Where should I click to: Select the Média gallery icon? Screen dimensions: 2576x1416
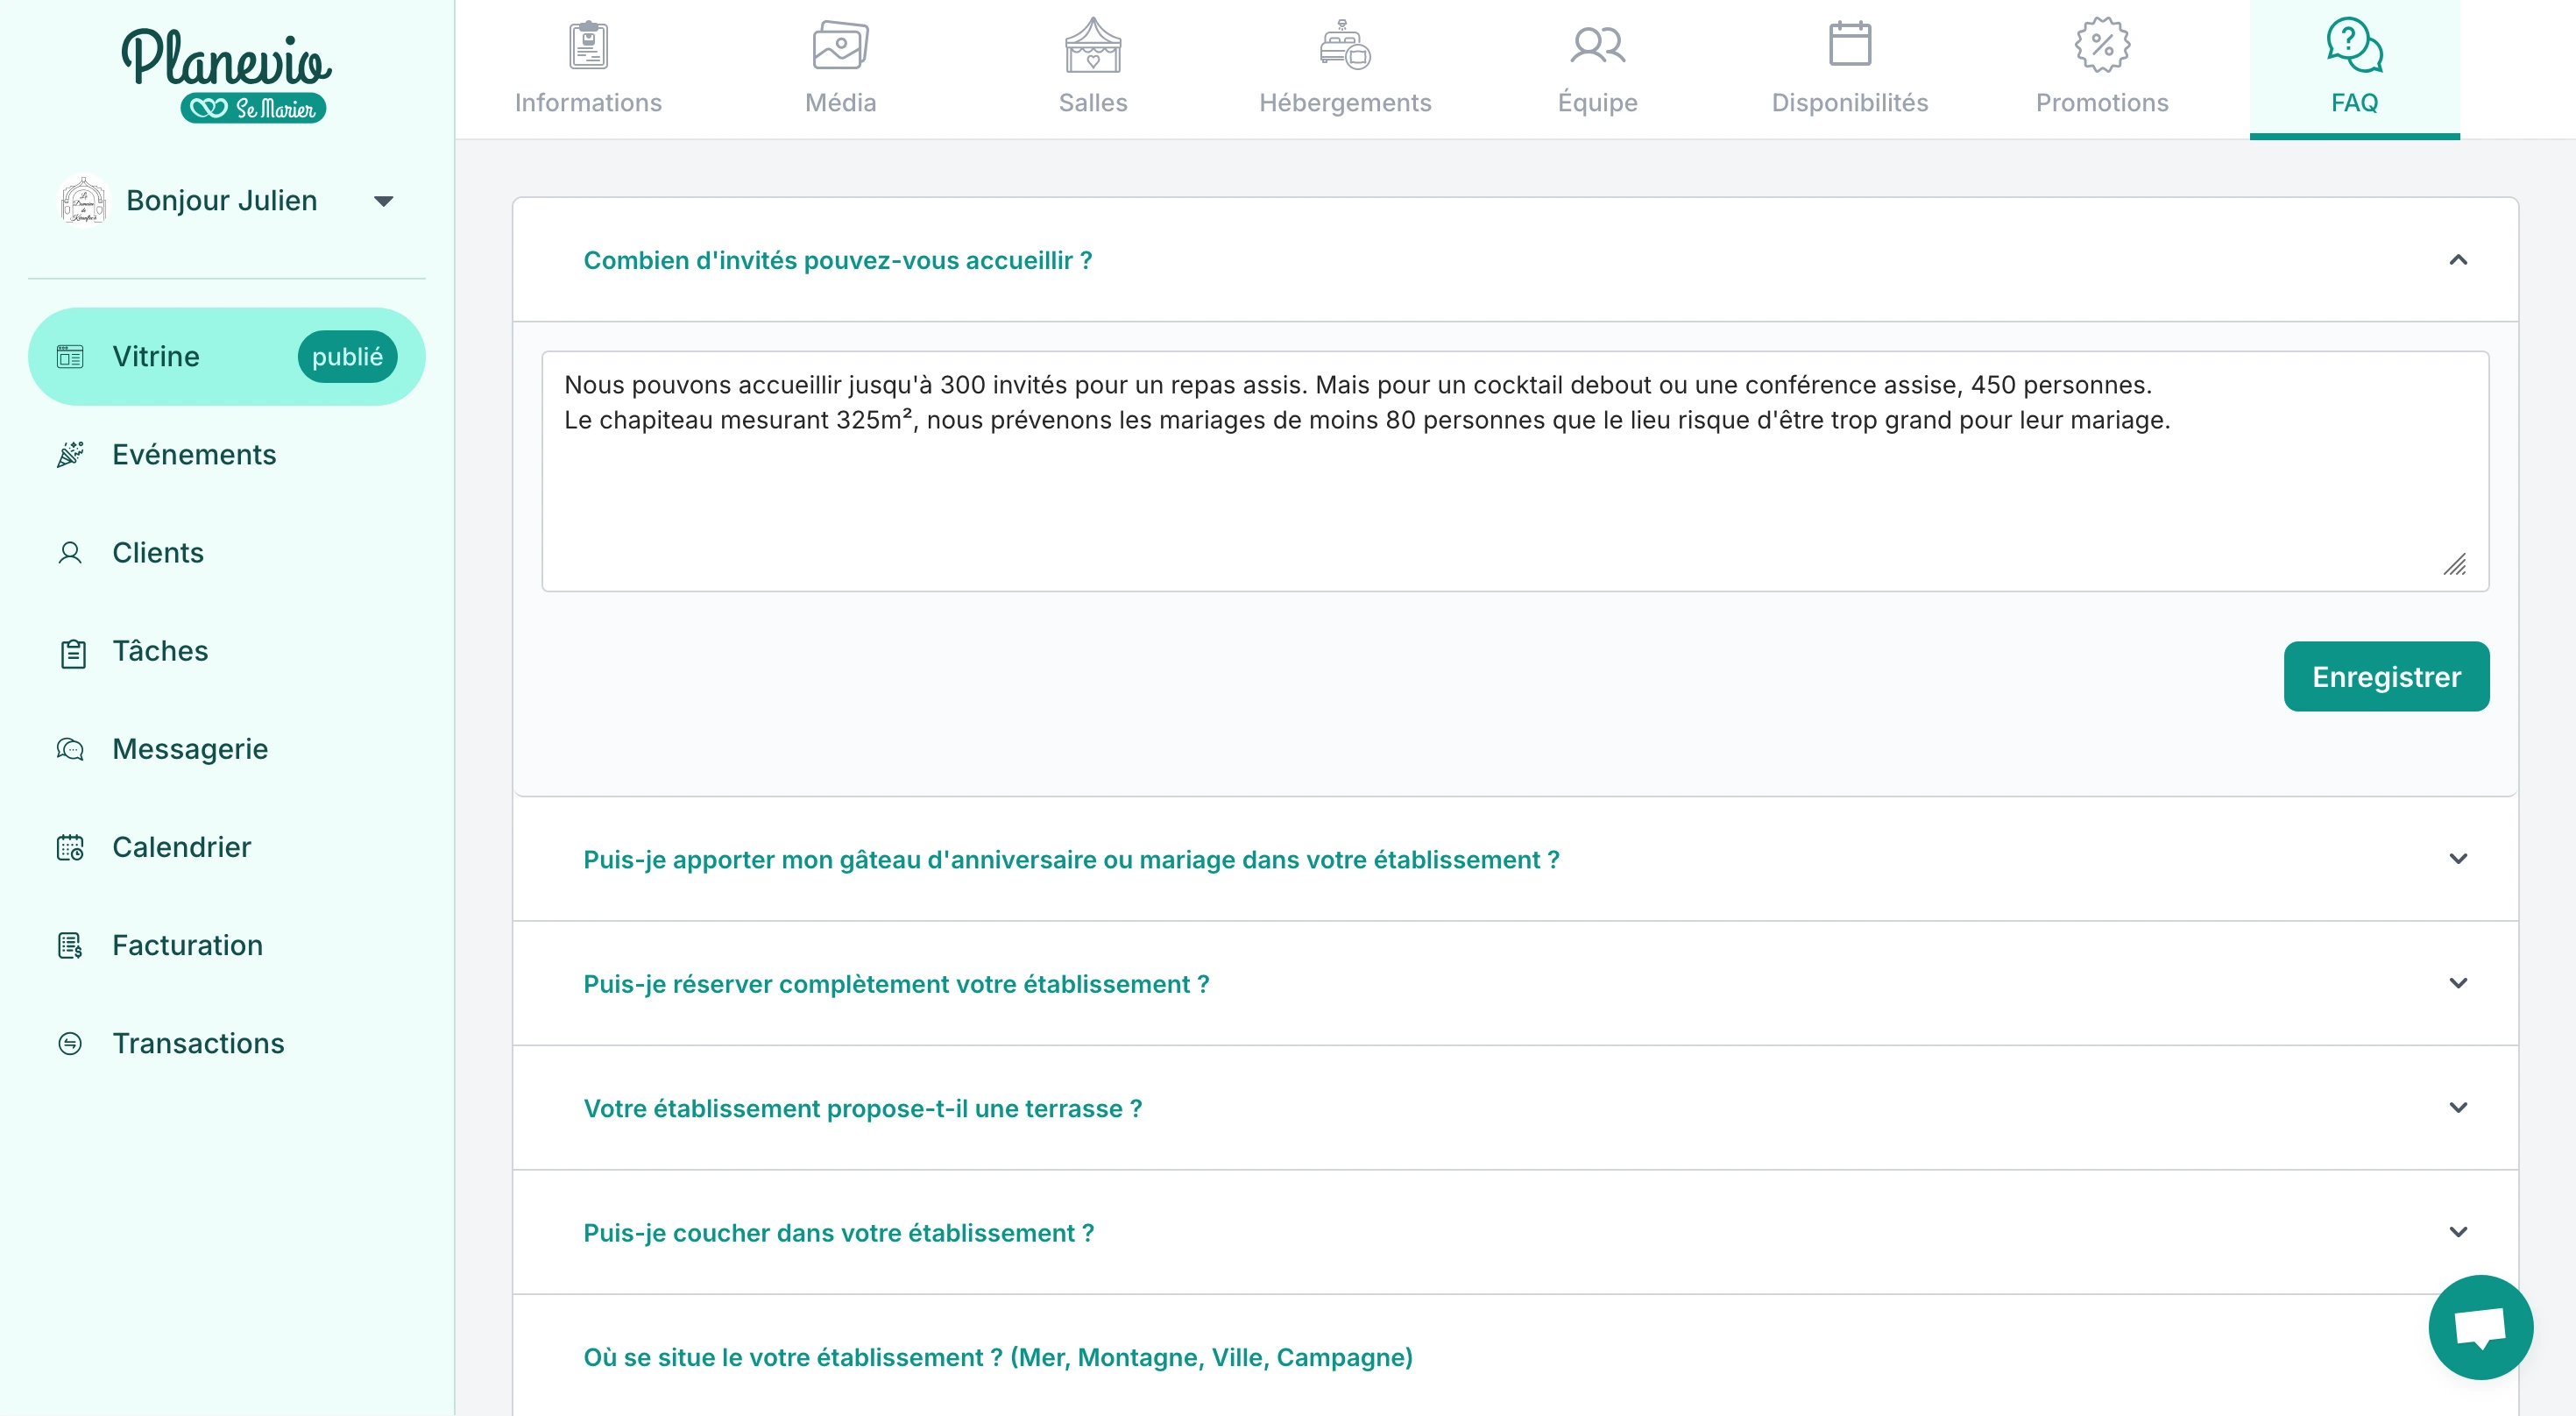pyautogui.click(x=839, y=45)
